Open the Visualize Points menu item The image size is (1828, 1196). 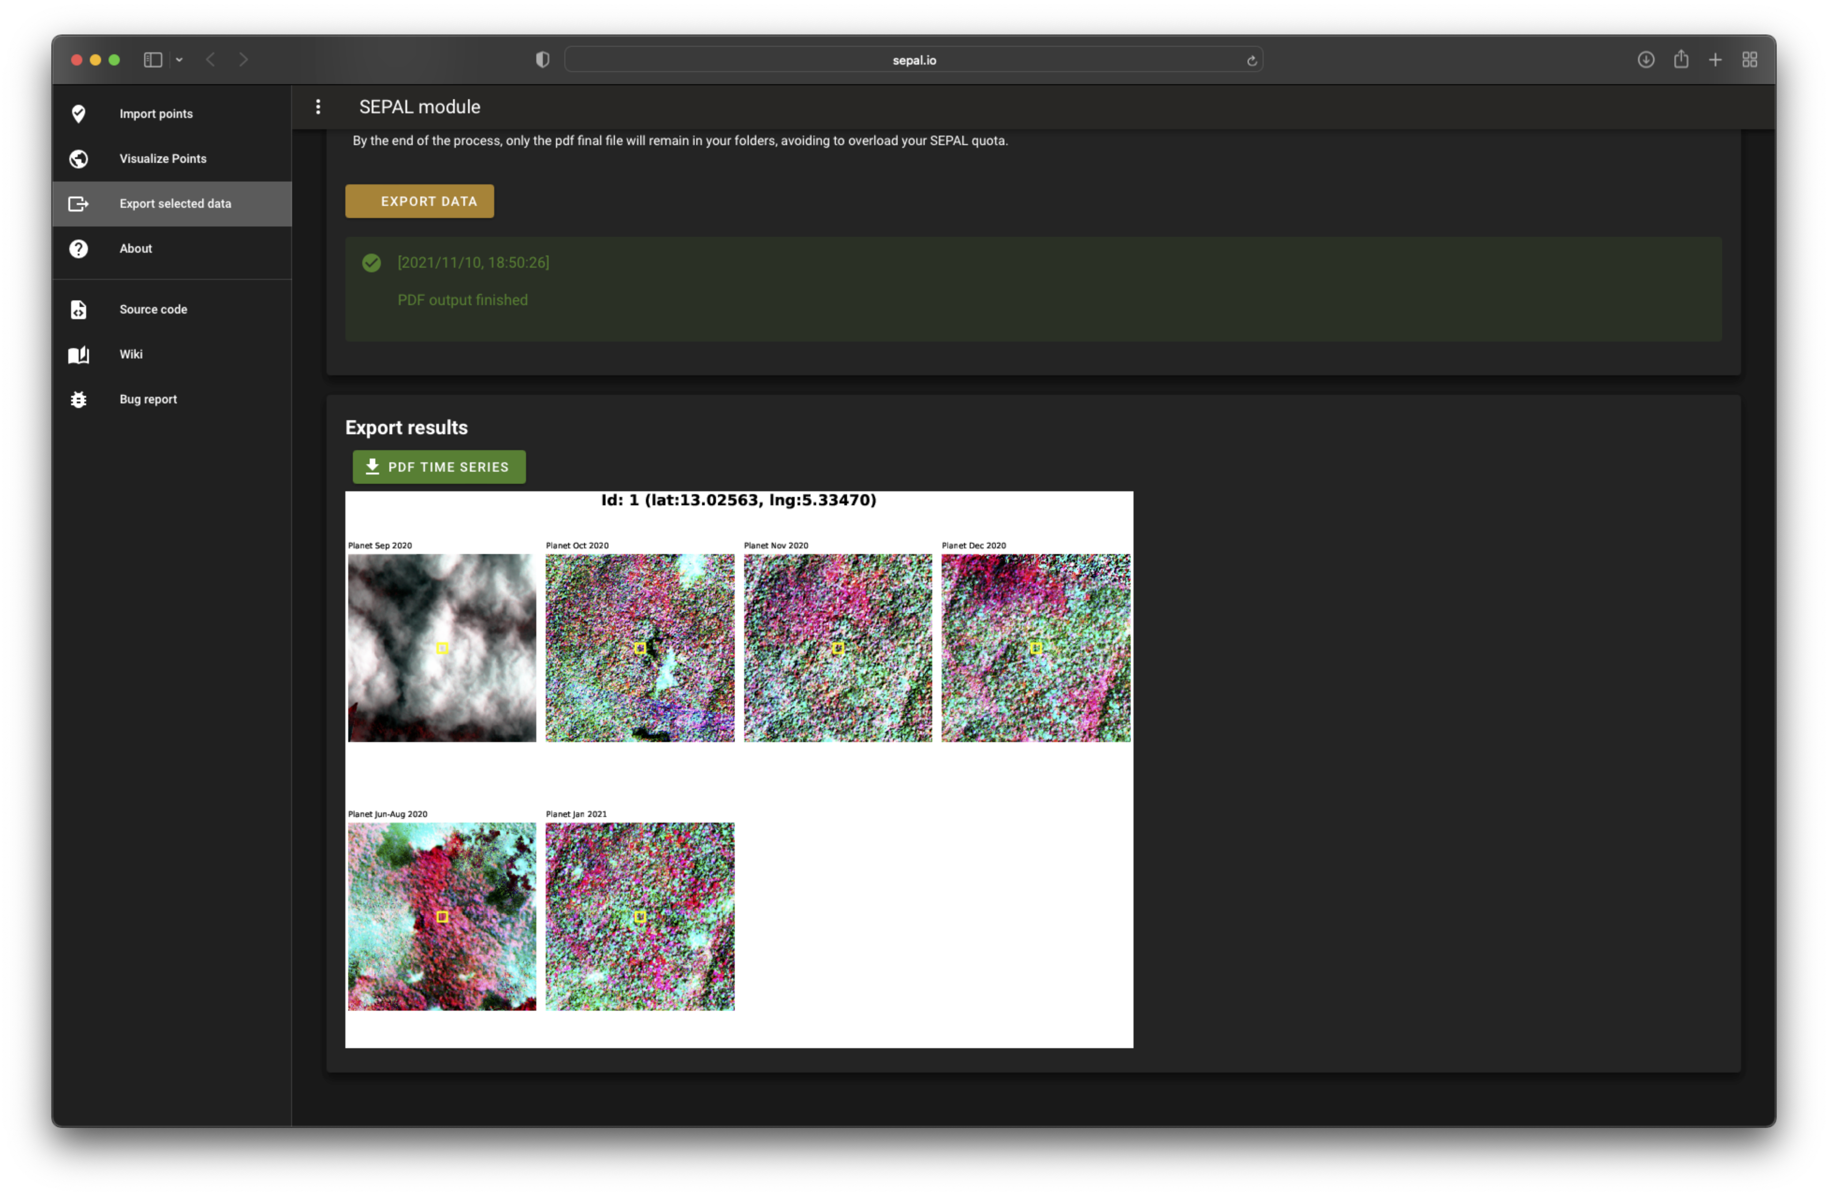[162, 158]
